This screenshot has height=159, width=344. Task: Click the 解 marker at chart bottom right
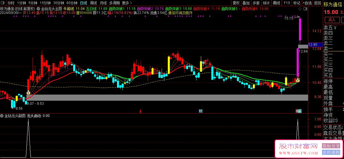[x=300, y=111]
